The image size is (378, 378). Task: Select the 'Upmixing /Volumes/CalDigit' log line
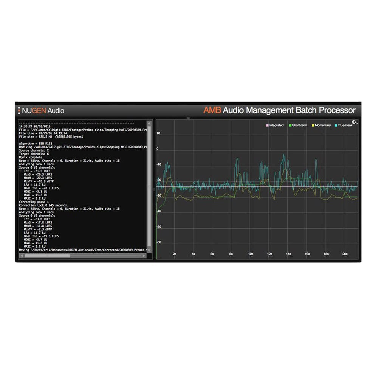tap(83, 147)
